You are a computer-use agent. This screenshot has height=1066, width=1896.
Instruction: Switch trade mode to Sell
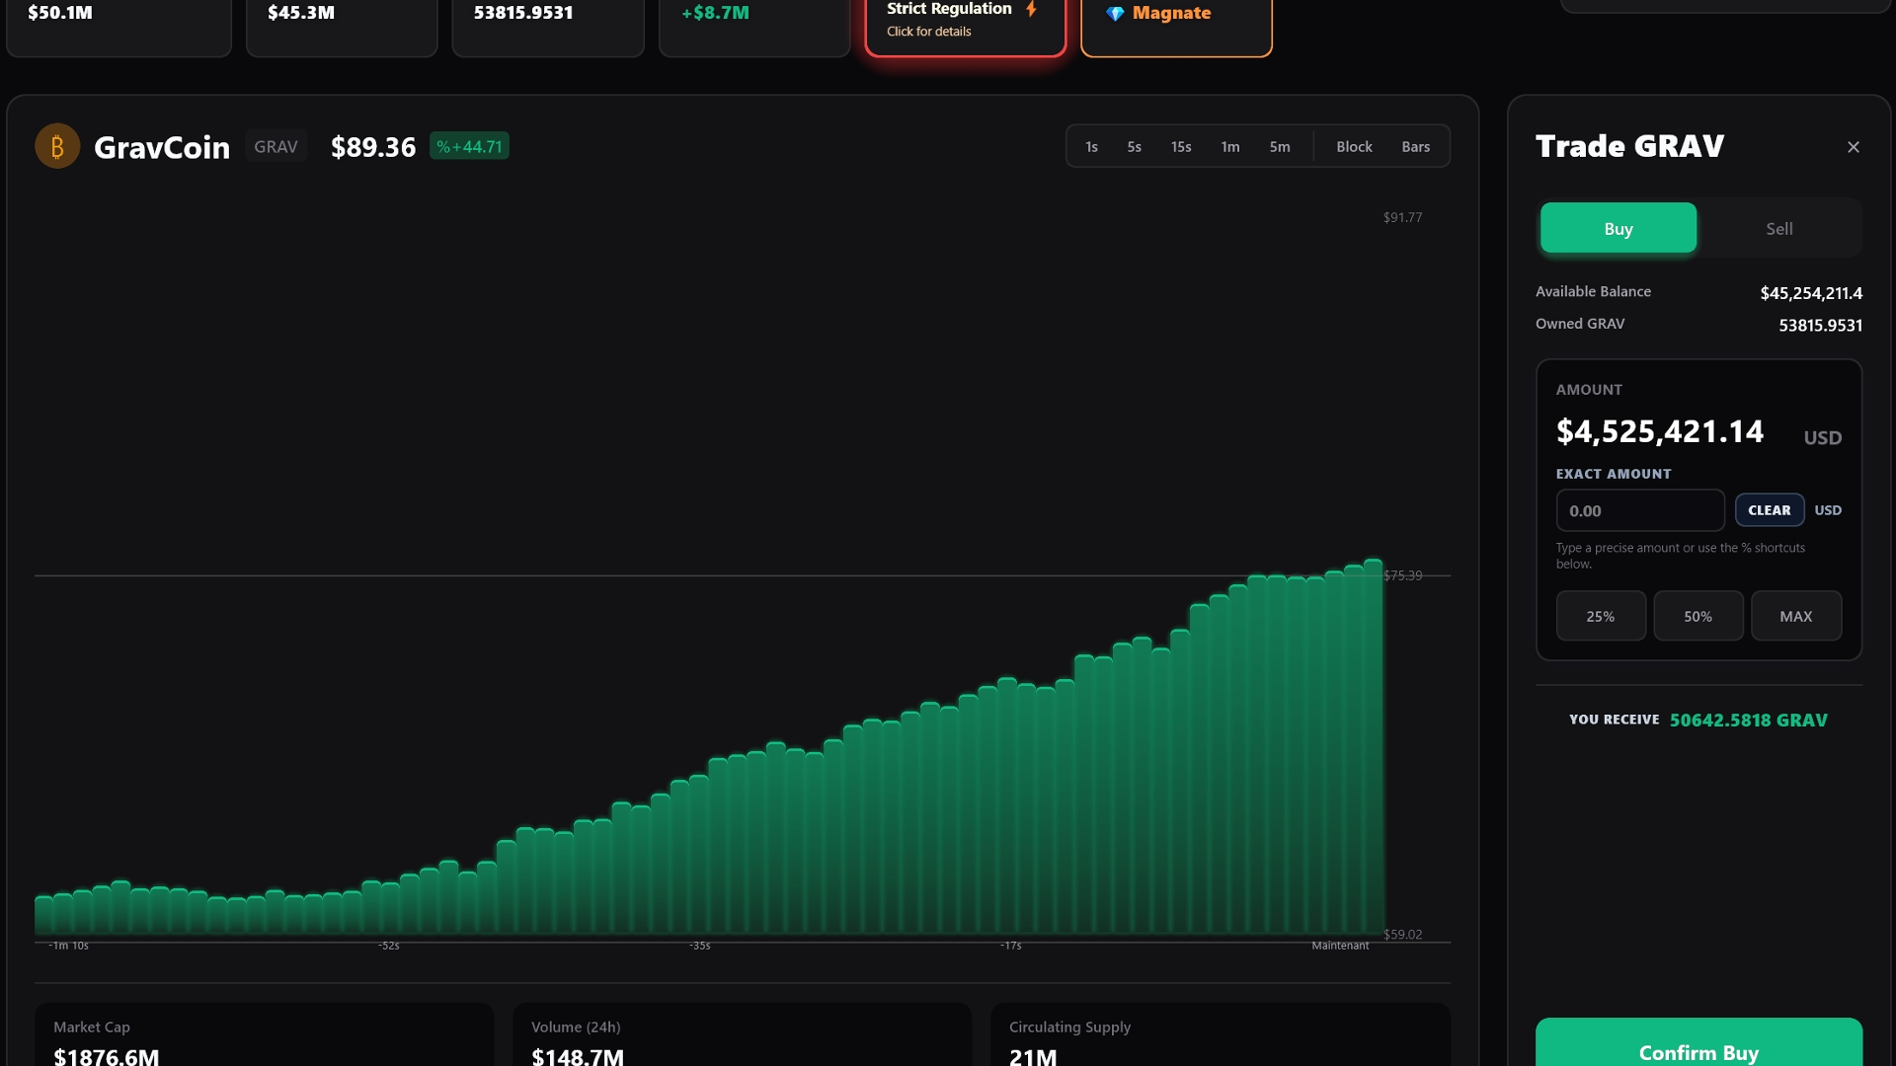click(x=1778, y=228)
